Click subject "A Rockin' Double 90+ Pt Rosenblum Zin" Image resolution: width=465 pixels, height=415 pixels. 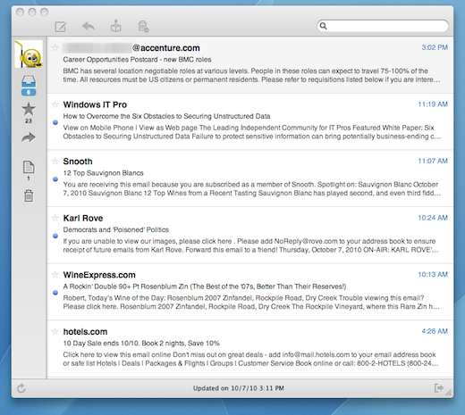click(x=205, y=286)
